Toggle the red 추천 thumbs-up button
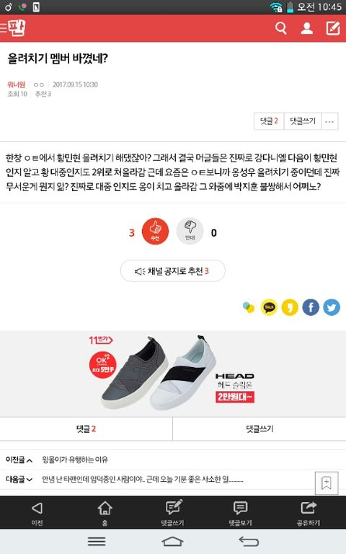The image size is (346, 554). pos(155,232)
